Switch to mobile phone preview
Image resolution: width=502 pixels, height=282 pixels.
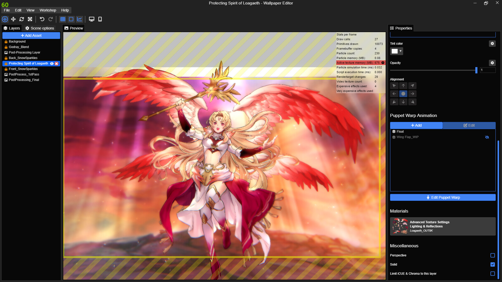pyautogui.click(x=100, y=19)
